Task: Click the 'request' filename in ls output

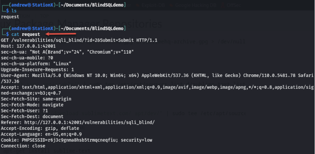Action: [10, 17]
